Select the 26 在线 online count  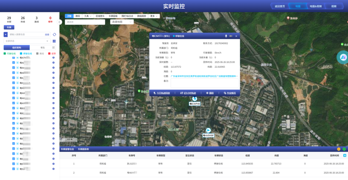[x=23, y=19]
